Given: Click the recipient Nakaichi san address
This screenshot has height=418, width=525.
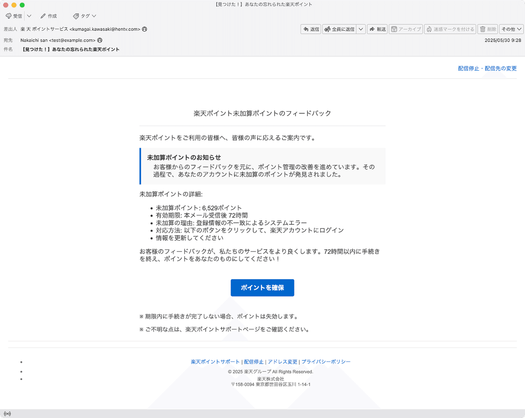Looking at the screenshot, I should click(x=58, y=40).
